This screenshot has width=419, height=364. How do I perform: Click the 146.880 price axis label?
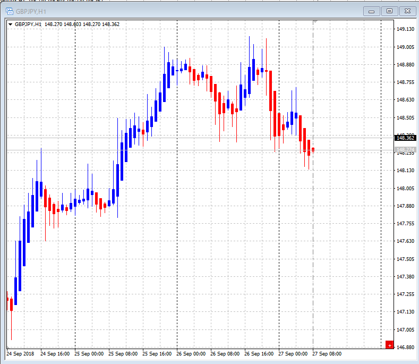tap(405, 348)
